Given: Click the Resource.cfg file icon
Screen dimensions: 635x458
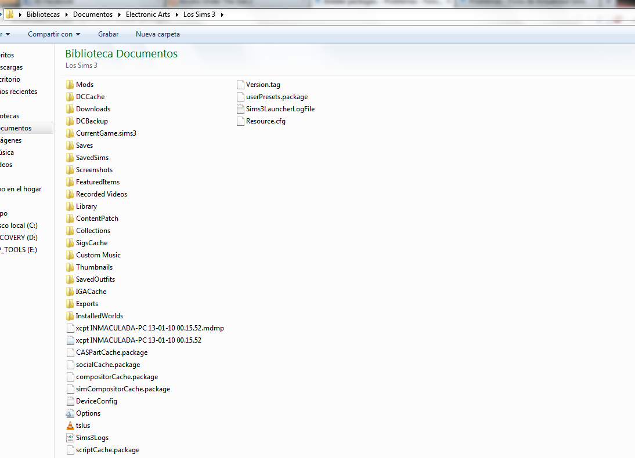Looking at the screenshot, I should 240,121.
